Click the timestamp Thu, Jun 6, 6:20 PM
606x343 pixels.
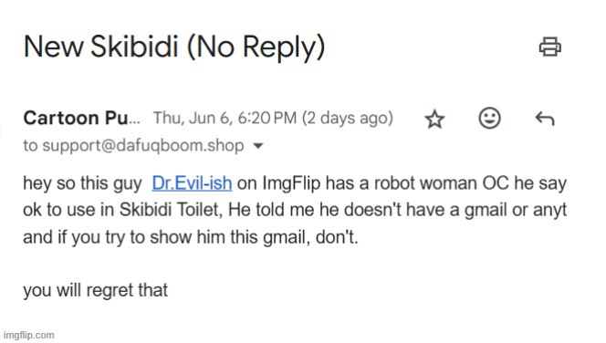(225, 119)
